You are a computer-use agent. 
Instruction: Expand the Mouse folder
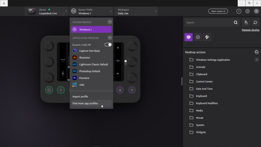196,118
